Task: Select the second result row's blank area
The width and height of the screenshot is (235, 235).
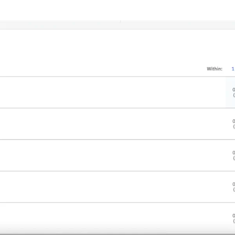Action: [x=113, y=124]
